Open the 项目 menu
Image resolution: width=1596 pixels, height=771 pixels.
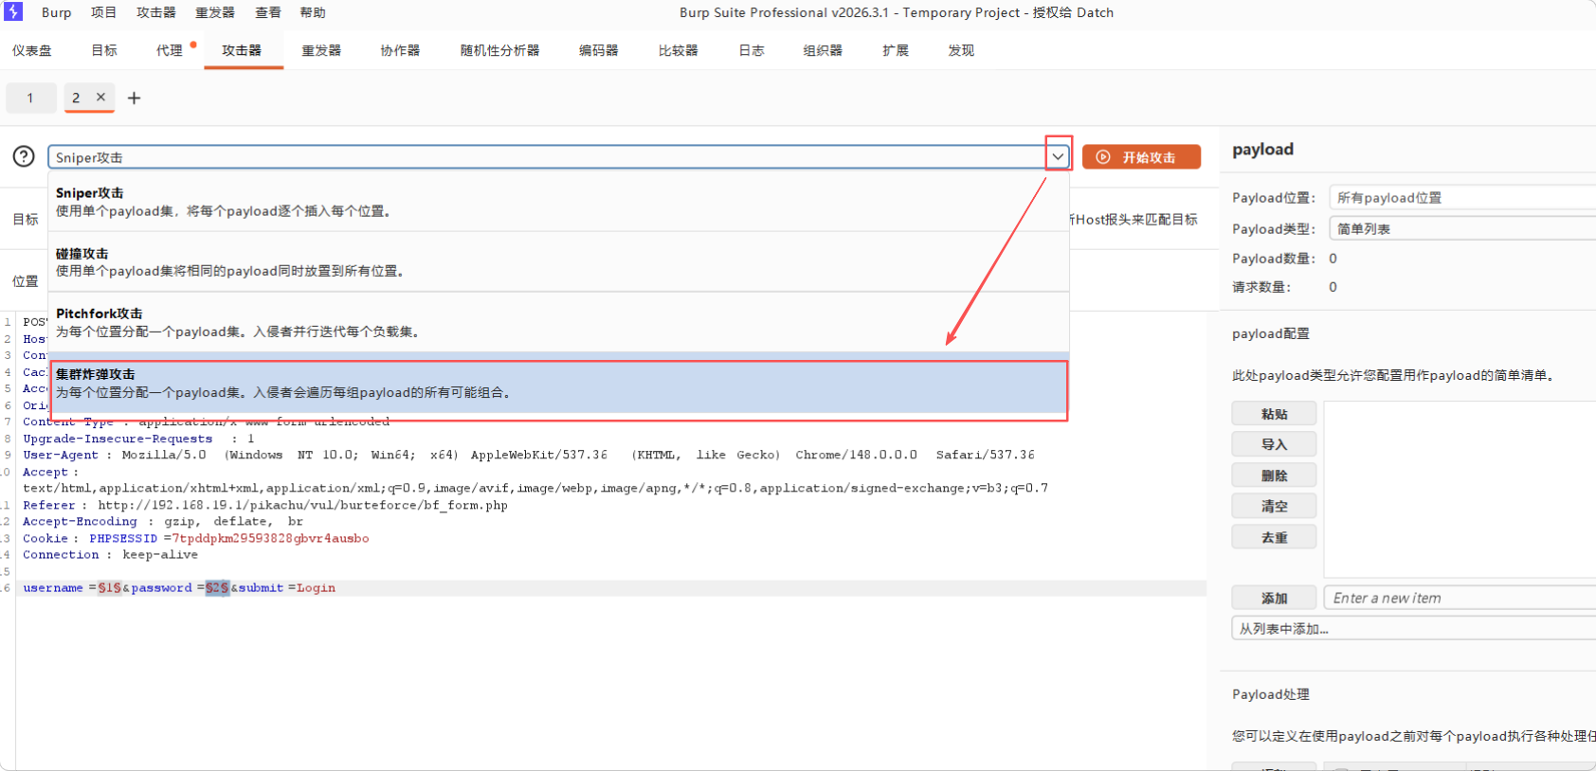tap(103, 12)
